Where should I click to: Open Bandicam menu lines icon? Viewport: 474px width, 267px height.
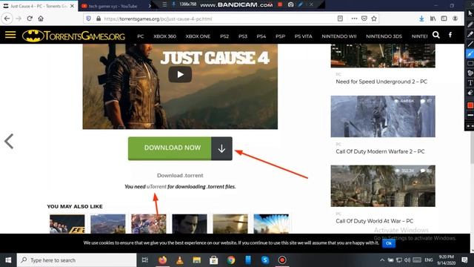[164, 4]
